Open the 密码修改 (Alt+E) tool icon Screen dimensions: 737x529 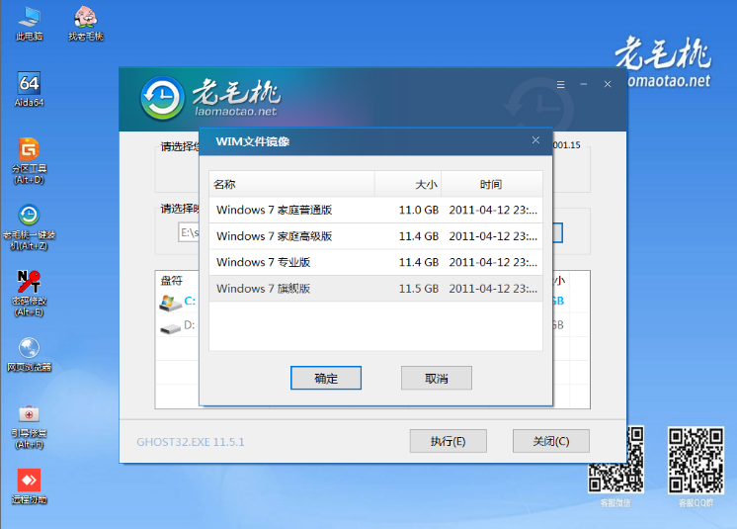coord(29,294)
